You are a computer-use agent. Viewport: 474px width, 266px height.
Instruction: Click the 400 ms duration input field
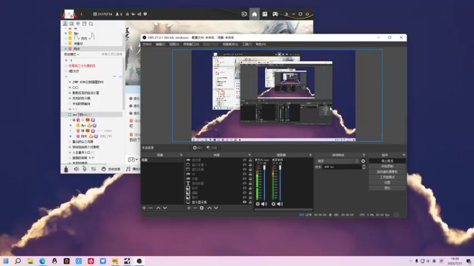pyautogui.click(x=342, y=167)
